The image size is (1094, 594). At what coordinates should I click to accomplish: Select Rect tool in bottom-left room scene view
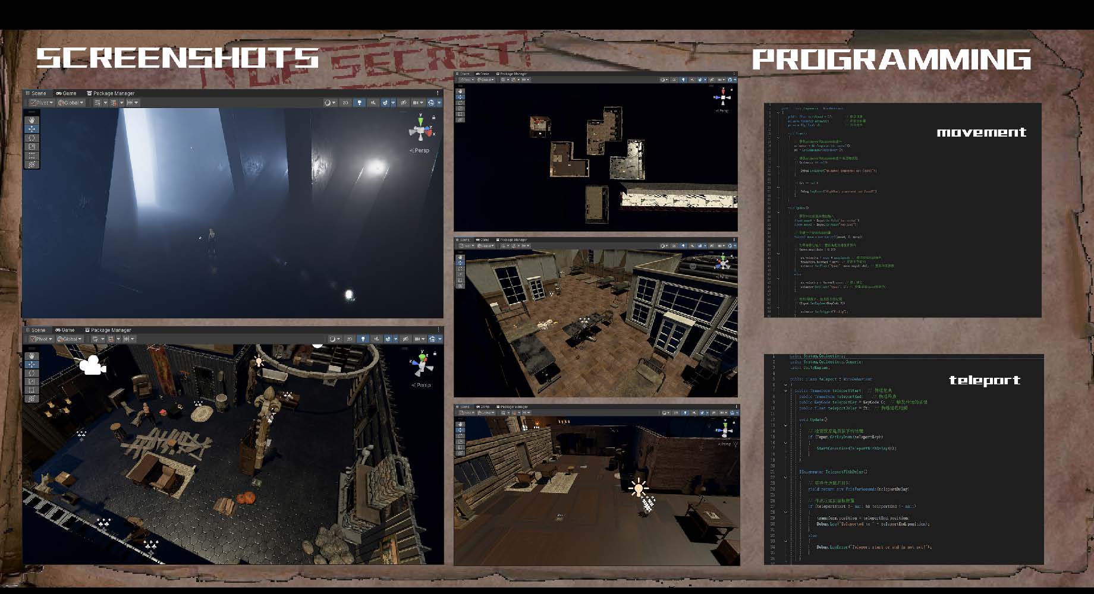32,390
